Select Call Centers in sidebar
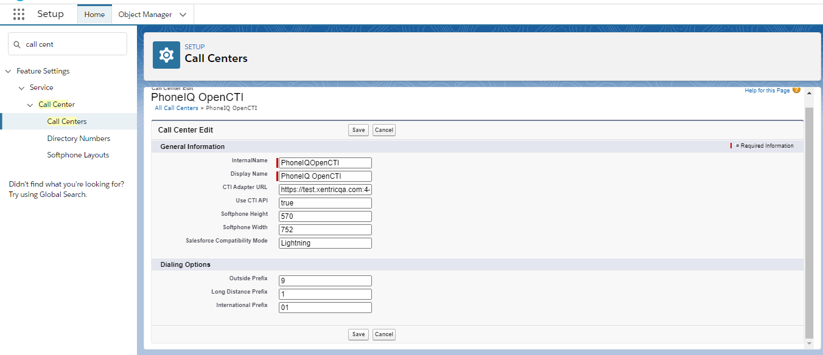The image size is (823, 355). 67,122
